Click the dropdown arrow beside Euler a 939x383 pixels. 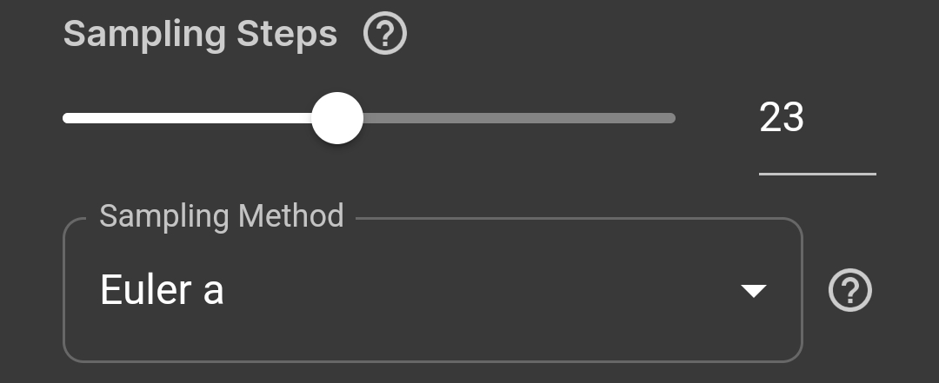click(x=752, y=291)
